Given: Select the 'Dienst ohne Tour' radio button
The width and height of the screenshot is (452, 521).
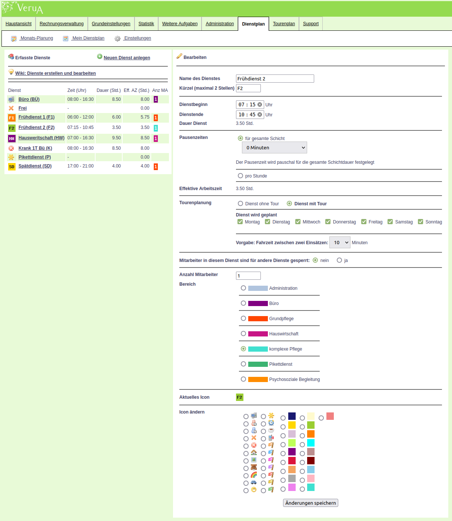Looking at the screenshot, I should coord(240,203).
